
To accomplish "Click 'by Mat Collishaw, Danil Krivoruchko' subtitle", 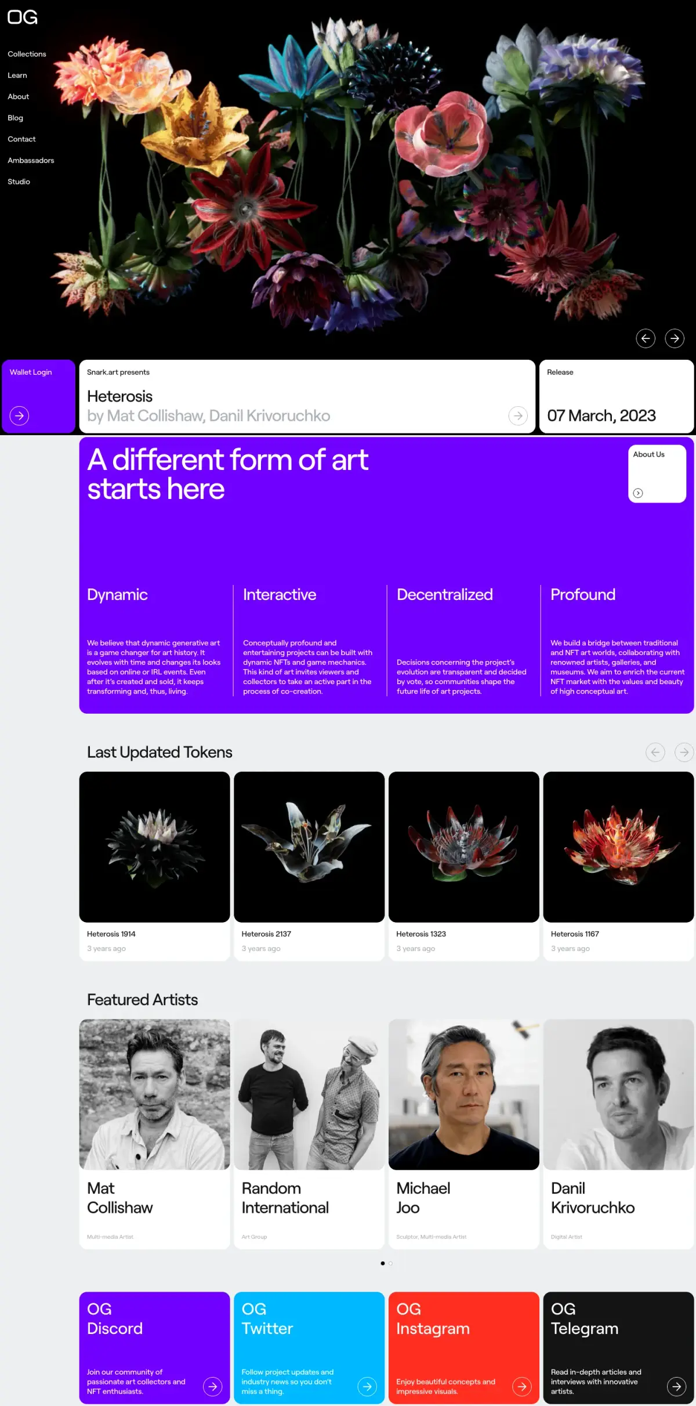I will (209, 415).
